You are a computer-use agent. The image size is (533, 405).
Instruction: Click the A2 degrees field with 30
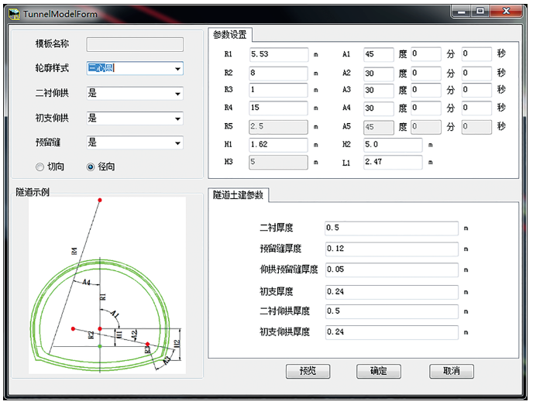pos(379,73)
